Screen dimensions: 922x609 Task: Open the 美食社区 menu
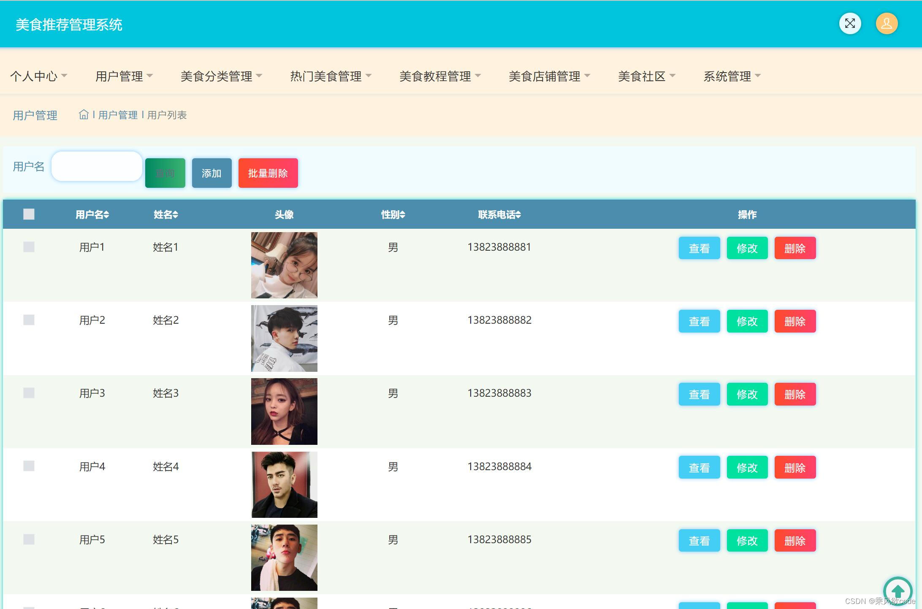(646, 76)
